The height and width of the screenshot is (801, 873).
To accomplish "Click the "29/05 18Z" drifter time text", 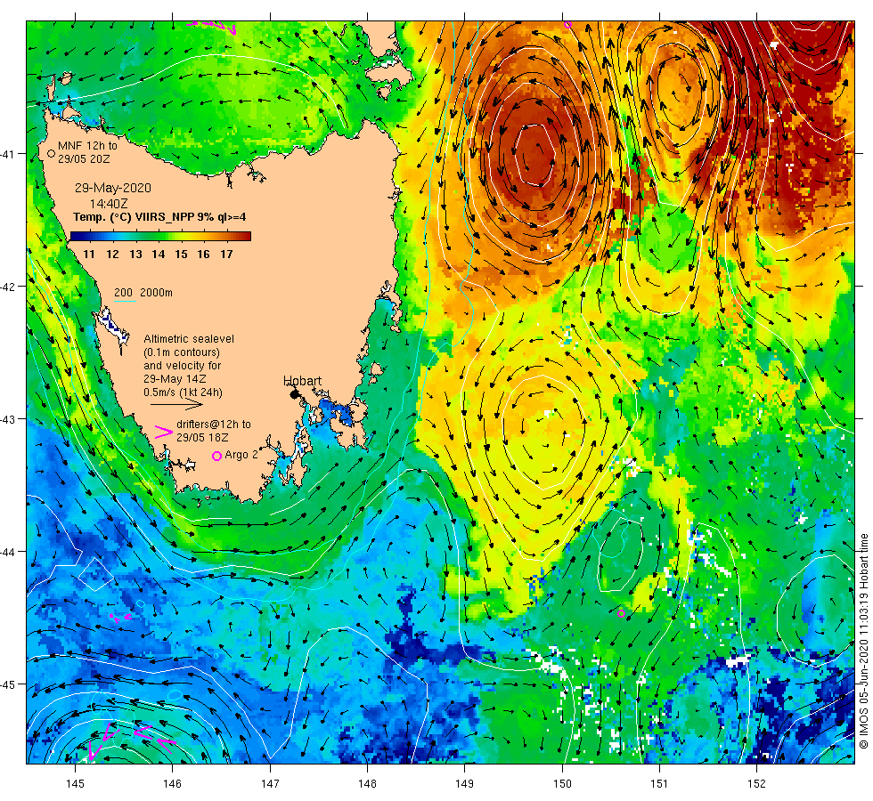I will (202, 438).
